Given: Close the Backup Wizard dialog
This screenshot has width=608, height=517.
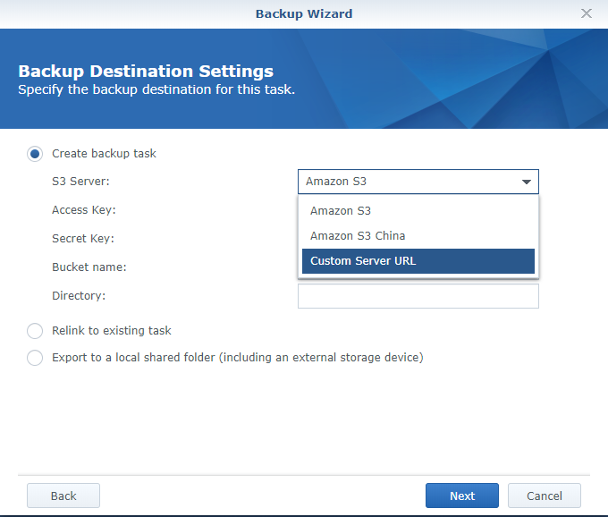Looking at the screenshot, I should coord(587,13).
